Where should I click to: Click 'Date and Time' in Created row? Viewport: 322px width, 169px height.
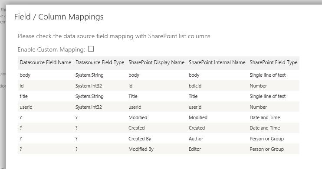265,128
